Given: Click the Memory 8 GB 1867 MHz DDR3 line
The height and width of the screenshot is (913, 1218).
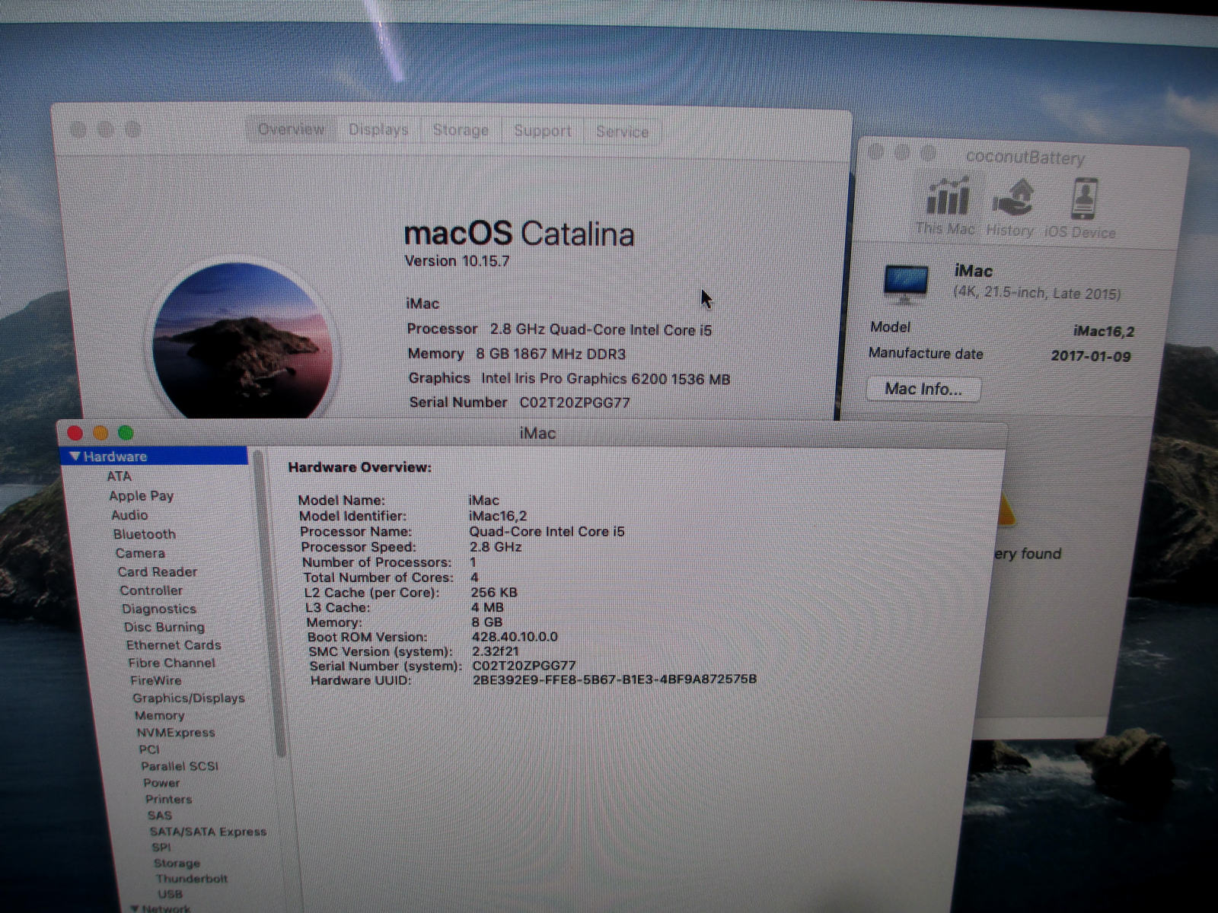Looking at the screenshot, I should point(517,354).
